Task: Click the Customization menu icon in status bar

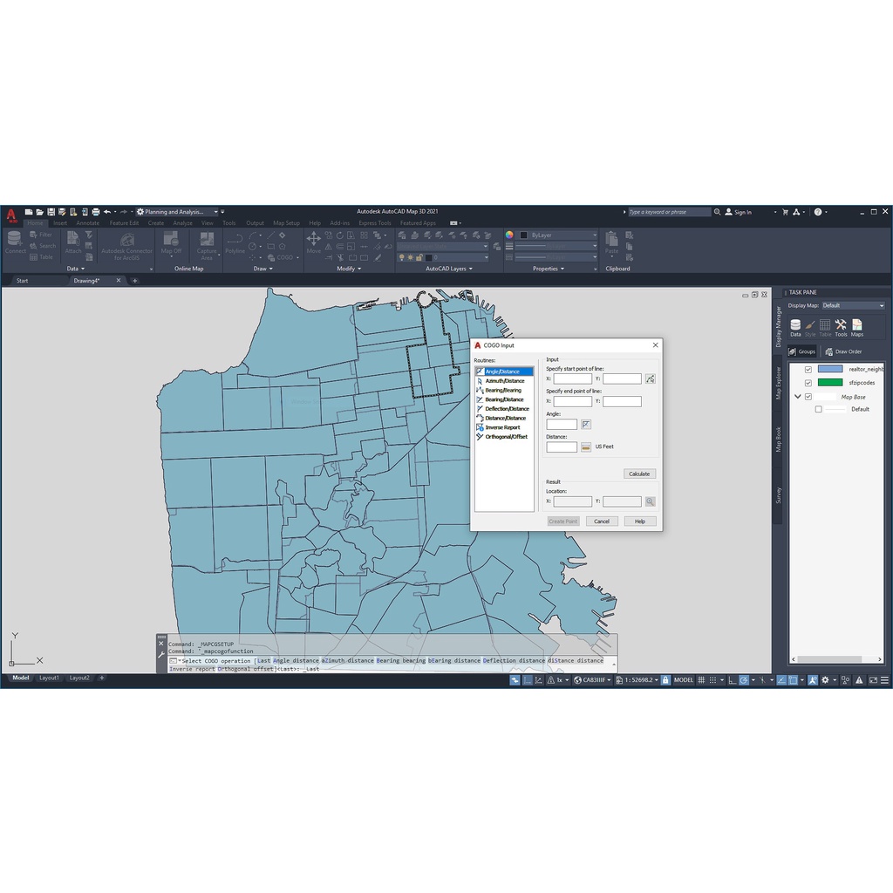Action: click(884, 680)
